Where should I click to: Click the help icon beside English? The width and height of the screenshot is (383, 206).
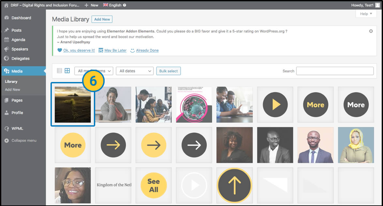125,5
